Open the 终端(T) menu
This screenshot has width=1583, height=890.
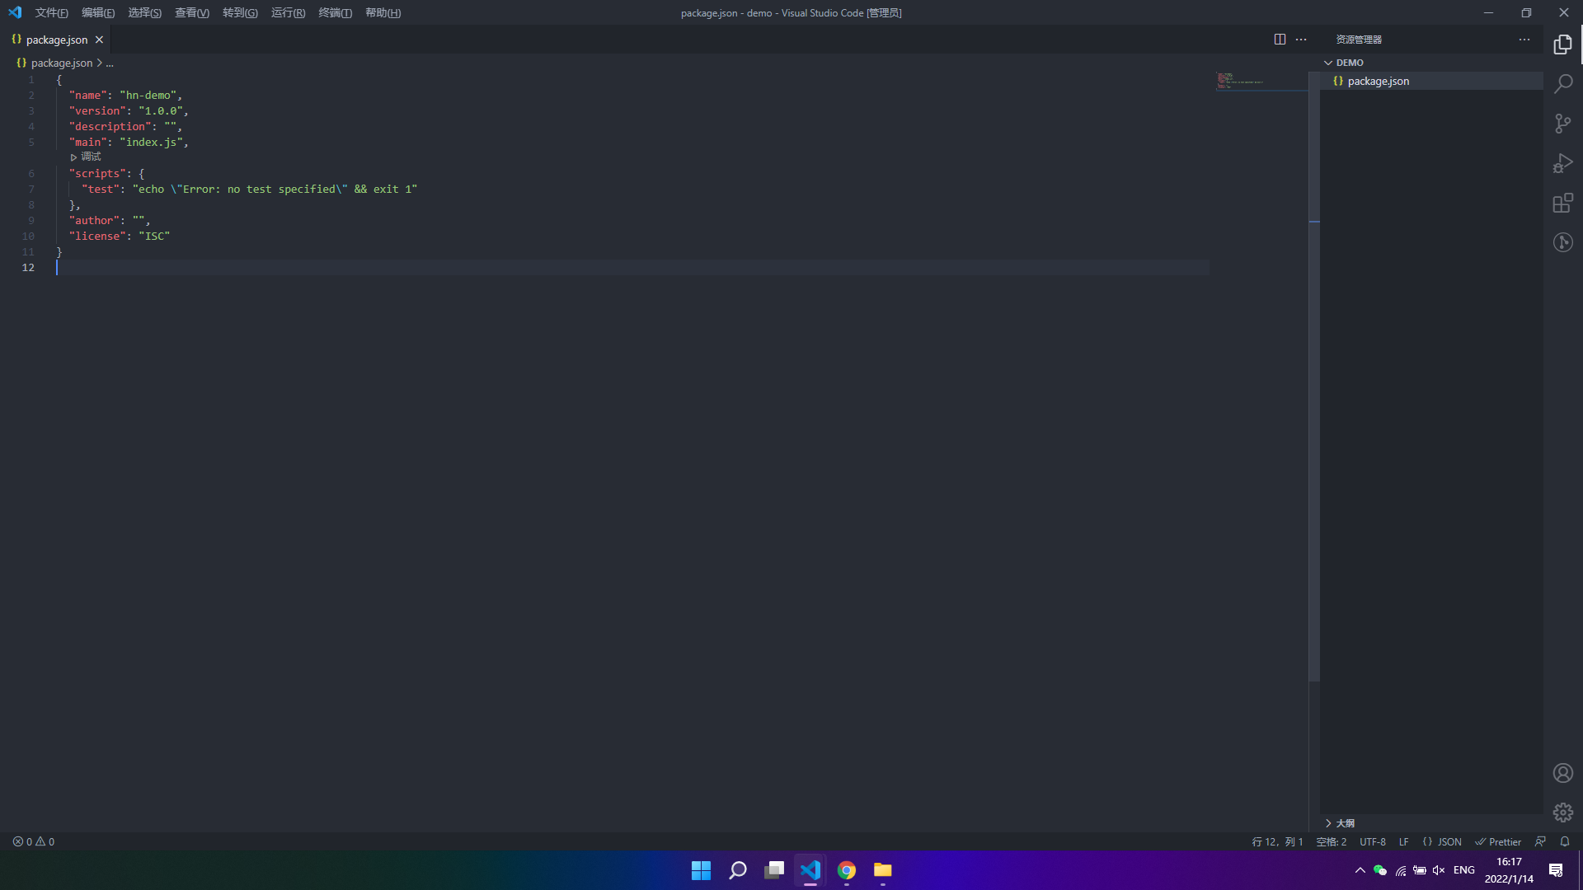(335, 12)
